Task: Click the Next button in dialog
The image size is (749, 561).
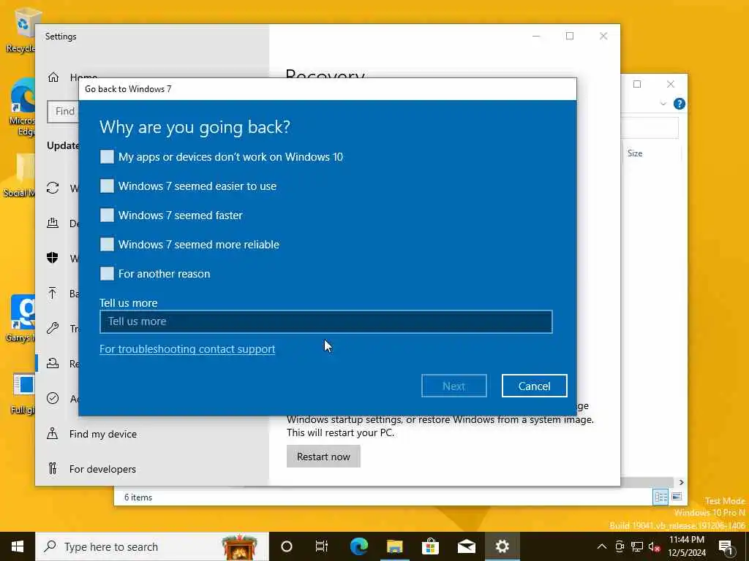Action: click(x=453, y=386)
